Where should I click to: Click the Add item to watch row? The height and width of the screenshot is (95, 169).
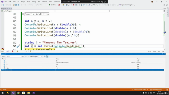pos(82,70)
